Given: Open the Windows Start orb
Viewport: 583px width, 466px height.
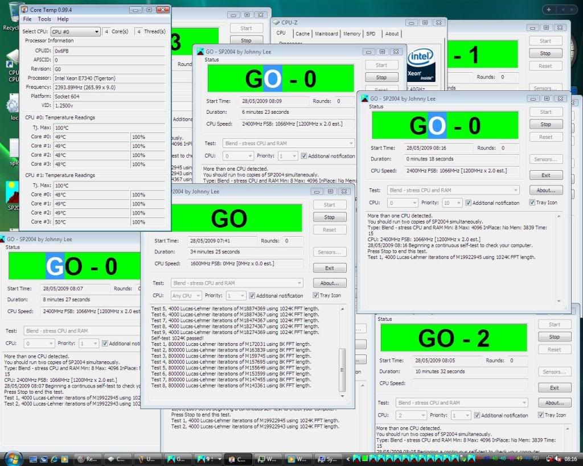Looking at the screenshot, I should 13,459.
